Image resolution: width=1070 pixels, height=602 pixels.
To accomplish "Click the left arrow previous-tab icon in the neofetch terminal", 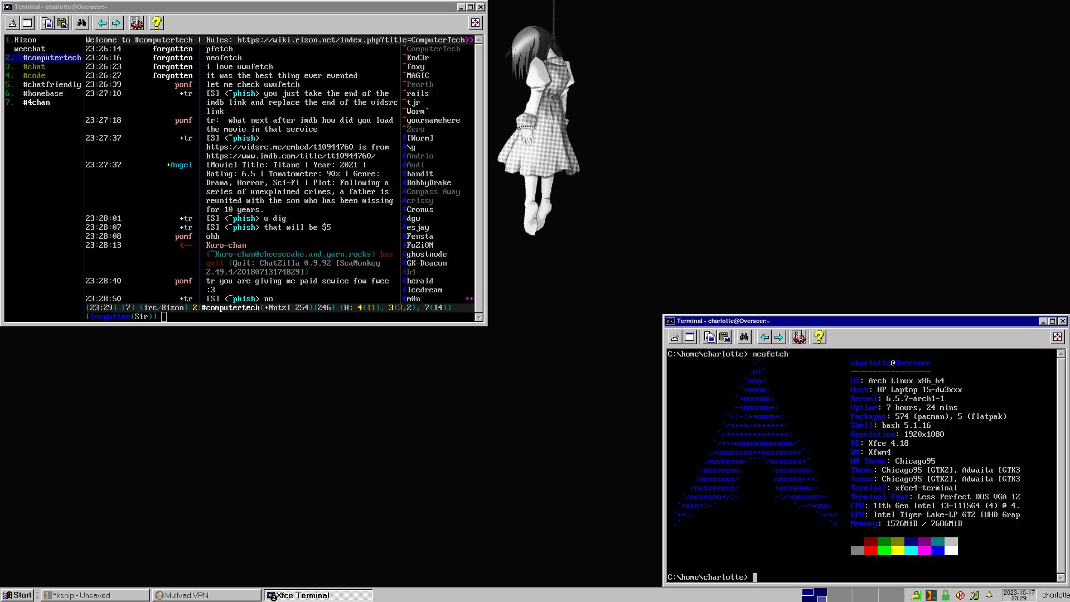I will [764, 337].
